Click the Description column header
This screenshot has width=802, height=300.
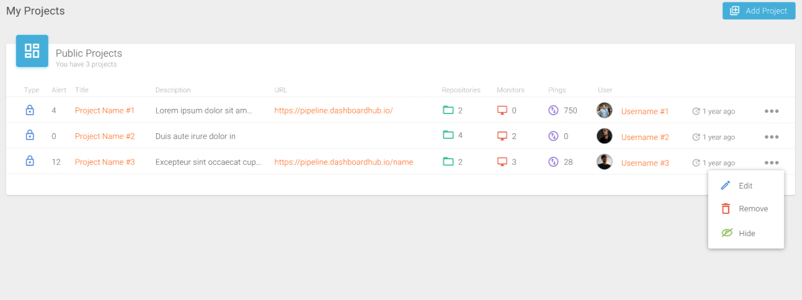[173, 90]
